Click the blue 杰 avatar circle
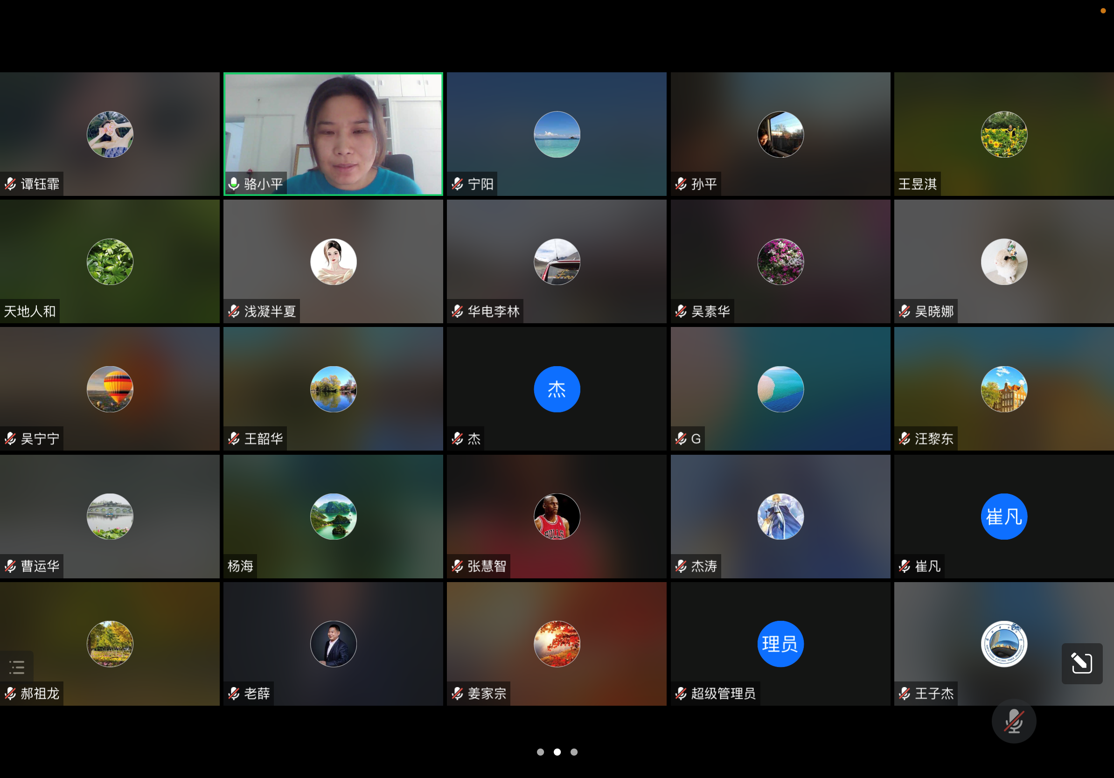Viewport: 1114px width, 778px height. tap(557, 389)
